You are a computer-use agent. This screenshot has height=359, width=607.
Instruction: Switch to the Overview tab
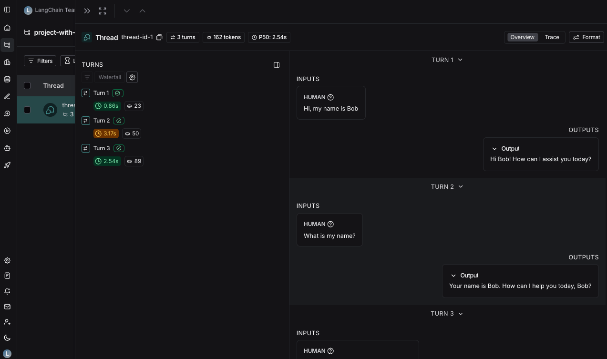pos(522,37)
